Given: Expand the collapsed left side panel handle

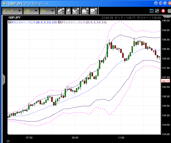Looking at the screenshot, I should (x=4, y=79).
